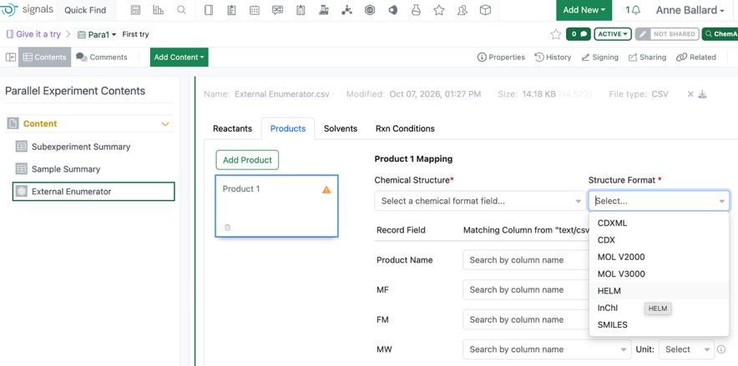The height and width of the screenshot is (366, 738).
Task: Collapse the left contents side panel
Action: click(x=10, y=58)
